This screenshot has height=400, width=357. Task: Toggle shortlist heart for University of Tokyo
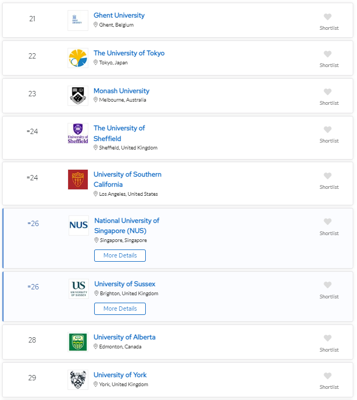click(x=328, y=54)
